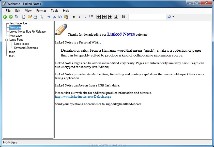
Task: Toggle italic formatting
Action: click(x=80, y=17)
